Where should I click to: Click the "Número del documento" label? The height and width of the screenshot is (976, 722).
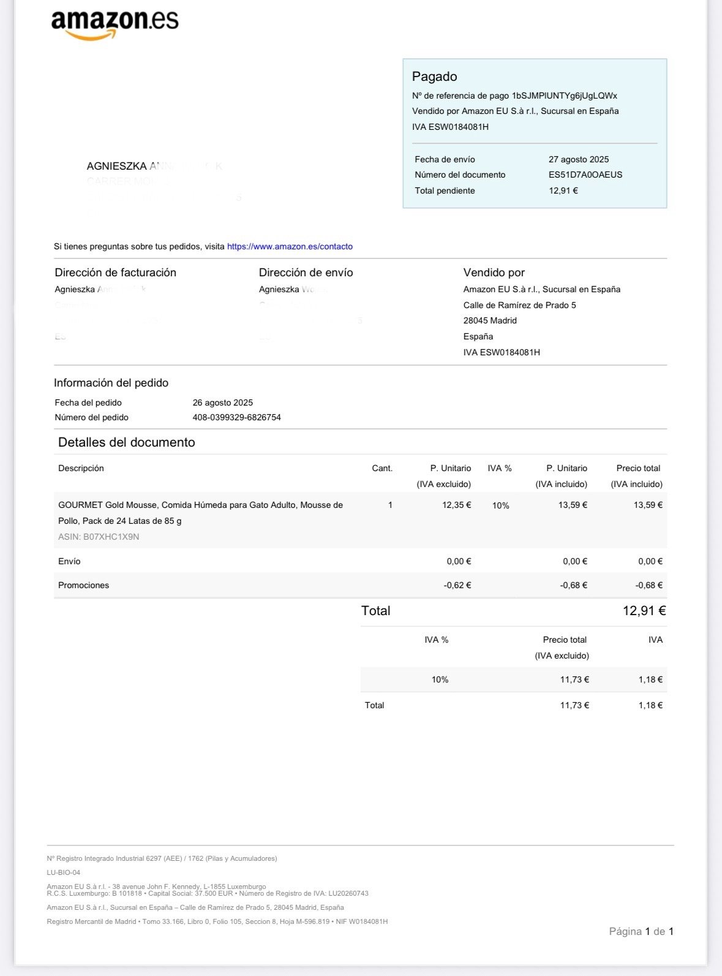460,175
